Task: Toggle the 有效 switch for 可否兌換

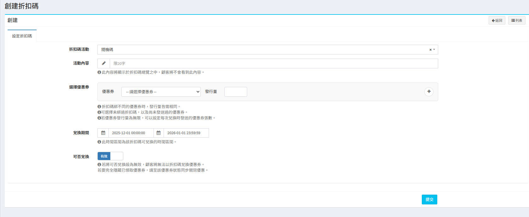Action: click(x=110, y=156)
